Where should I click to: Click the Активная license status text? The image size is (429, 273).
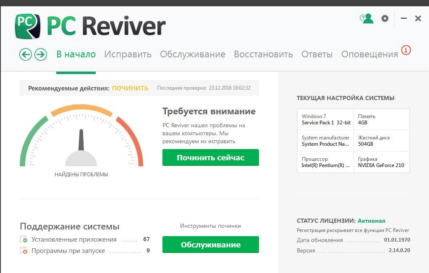(371, 221)
